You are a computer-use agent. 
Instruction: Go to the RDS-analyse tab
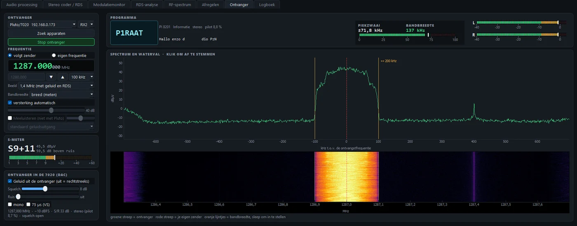point(147,5)
